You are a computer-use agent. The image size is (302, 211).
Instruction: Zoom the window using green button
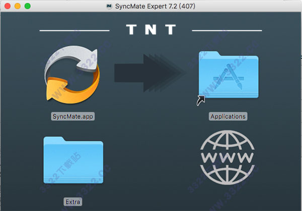[28, 6]
